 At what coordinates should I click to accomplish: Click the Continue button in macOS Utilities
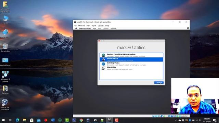(159, 83)
